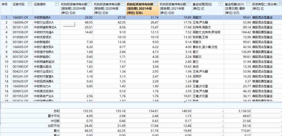Click the fund name 中欧医疗创新A
The image size is (282, 136).
[x=44, y=52]
